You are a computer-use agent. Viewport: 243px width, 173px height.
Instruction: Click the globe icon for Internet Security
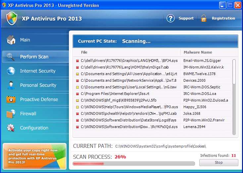(x=11, y=71)
